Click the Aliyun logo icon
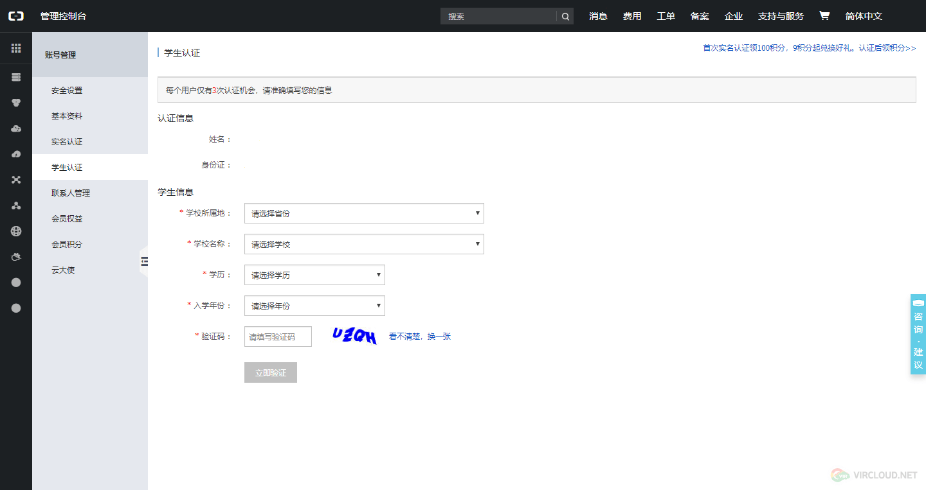Image resolution: width=926 pixels, height=490 pixels. pos(16,16)
